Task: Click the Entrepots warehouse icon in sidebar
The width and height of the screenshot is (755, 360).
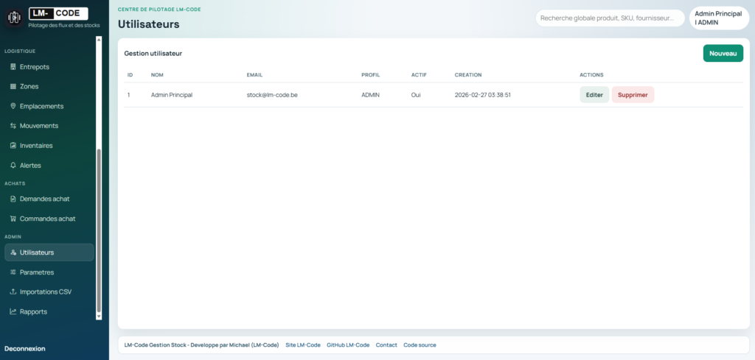Action: click(x=13, y=67)
